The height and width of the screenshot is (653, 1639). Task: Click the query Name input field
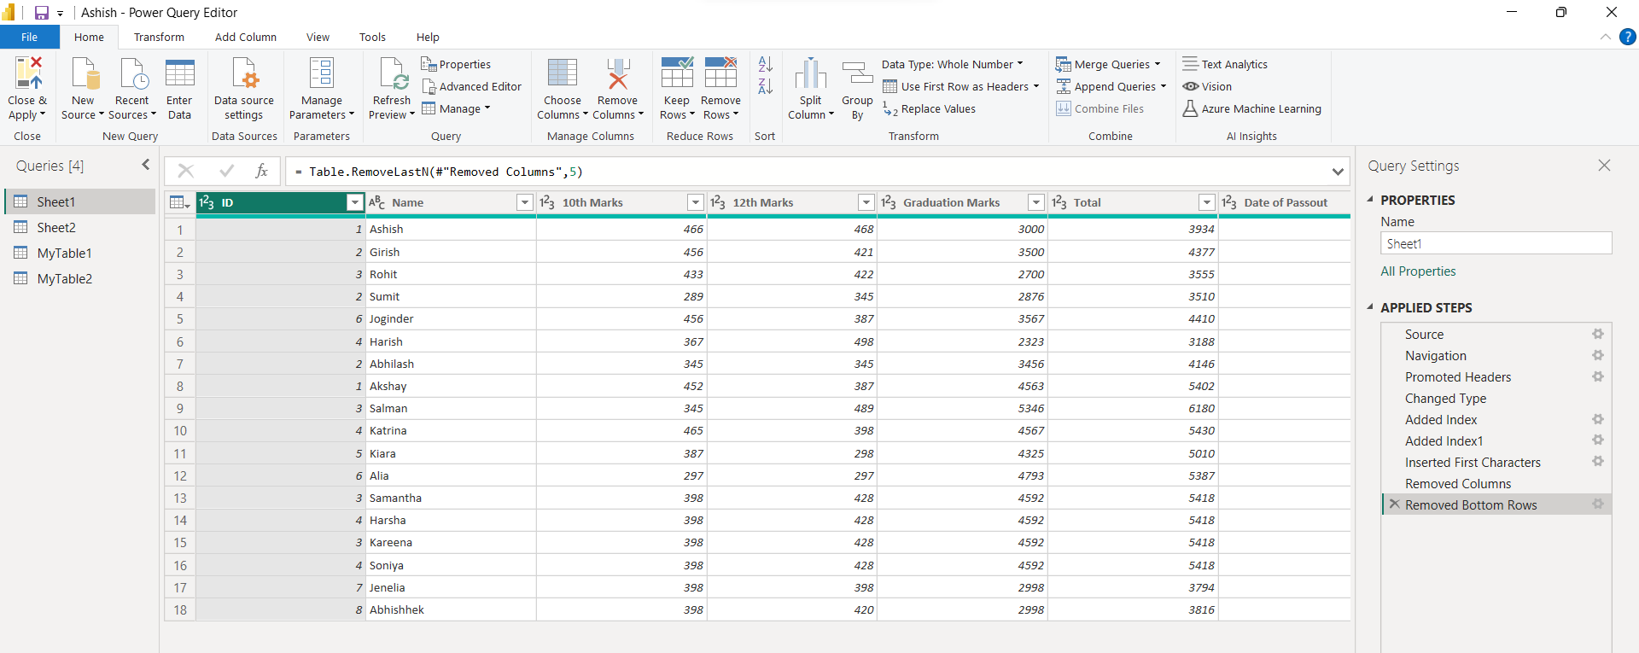pyautogui.click(x=1495, y=243)
